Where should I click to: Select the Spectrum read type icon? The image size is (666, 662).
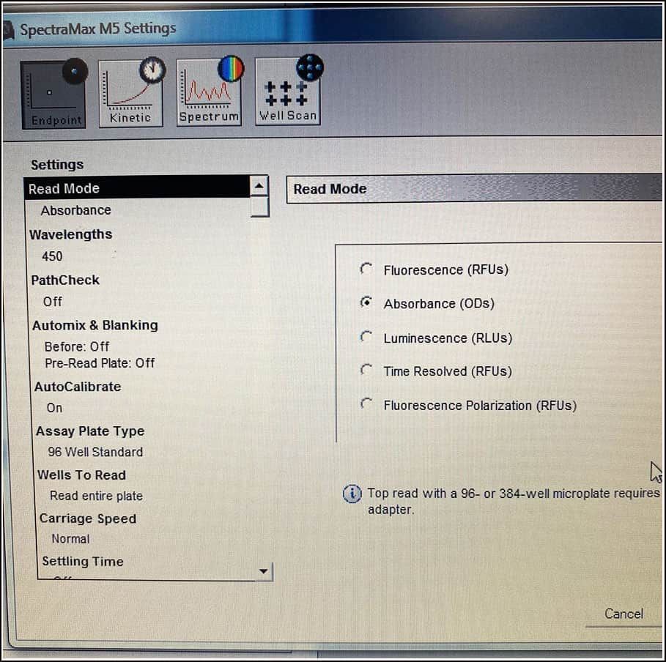(x=210, y=92)
